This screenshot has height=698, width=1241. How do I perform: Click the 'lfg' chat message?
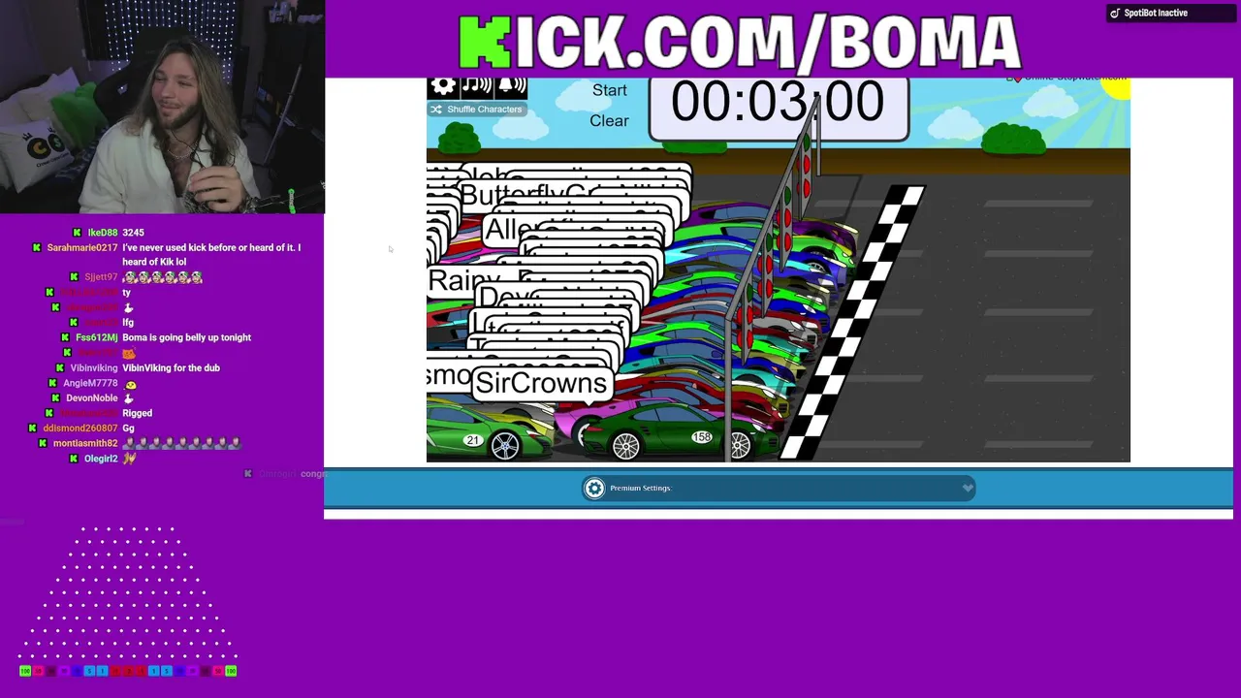coord(128,323)
